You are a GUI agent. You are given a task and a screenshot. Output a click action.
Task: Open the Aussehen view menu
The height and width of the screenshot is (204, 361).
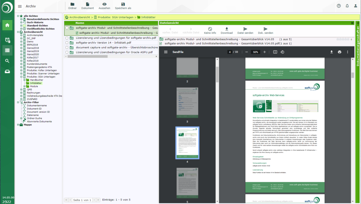tap(104, 6)
